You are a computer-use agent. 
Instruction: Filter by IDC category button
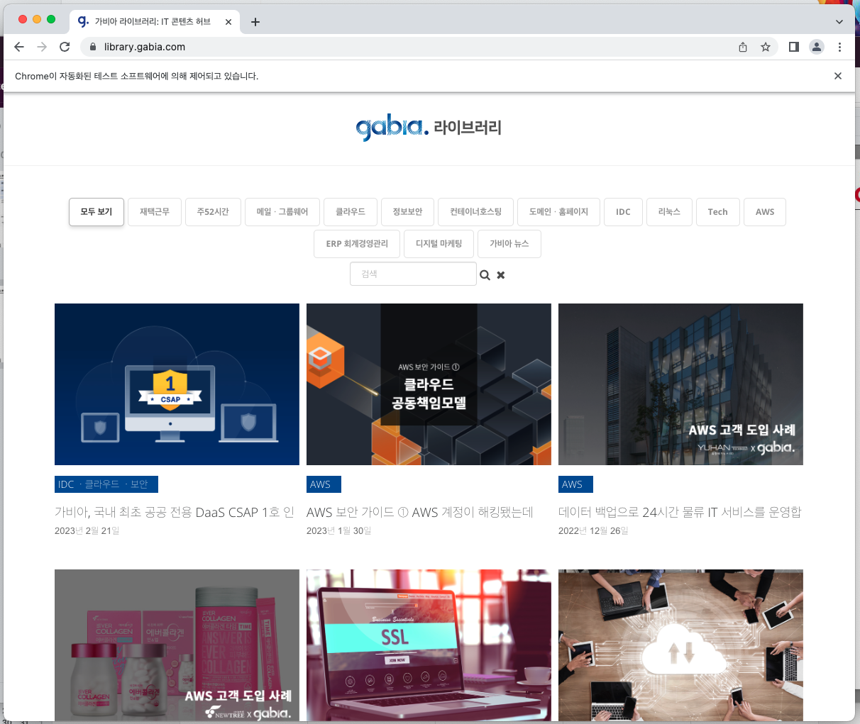tap(623, 212)
